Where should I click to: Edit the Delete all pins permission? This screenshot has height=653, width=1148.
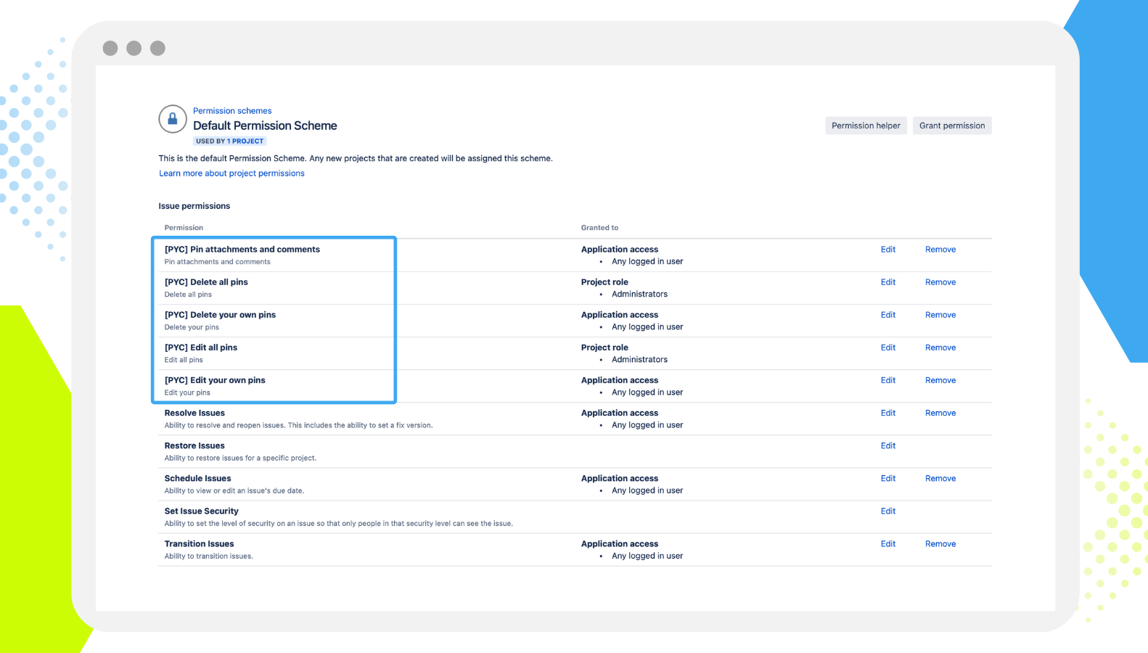point(888,282)
